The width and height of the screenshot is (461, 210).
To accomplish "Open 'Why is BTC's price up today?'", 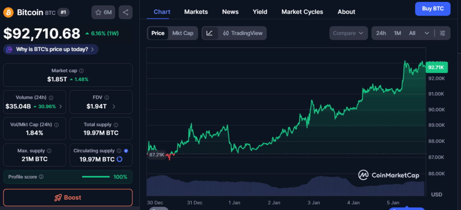I will click(x=51, y=49).
